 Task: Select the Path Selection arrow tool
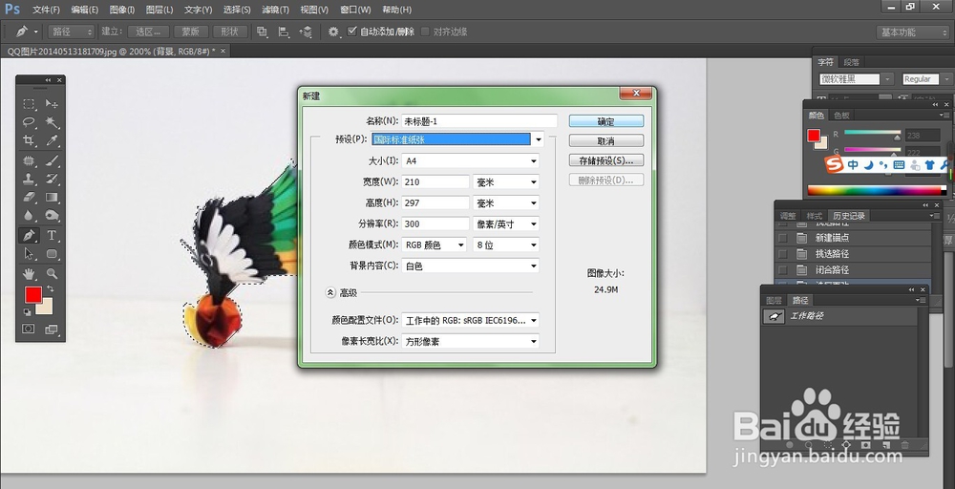pos(29,253)
